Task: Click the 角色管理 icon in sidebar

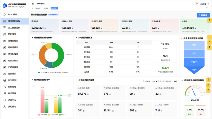Action: 5,87
